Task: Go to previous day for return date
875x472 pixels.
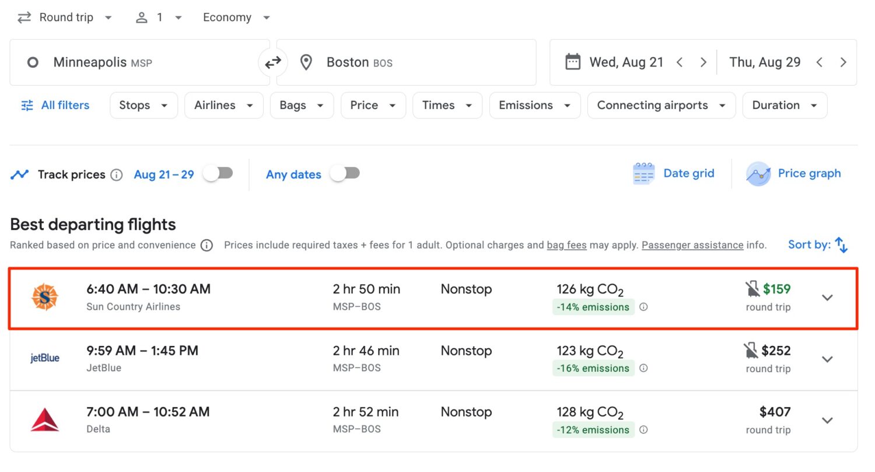Action: pos(820,62)
